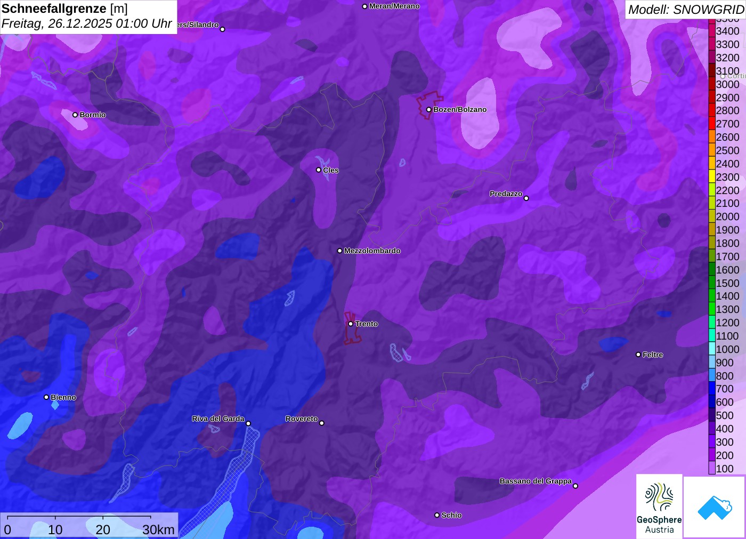746x539 pixels.
Task: Click the "20" scale bar label
Action: [x=103, y=529]
